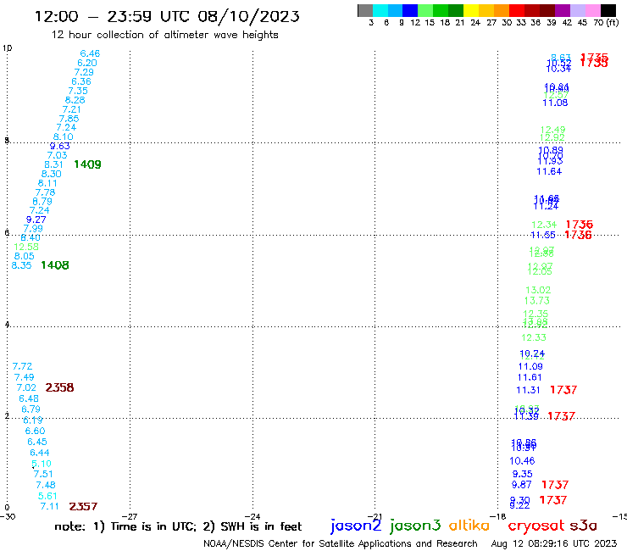
Task: Click the wave height value 9.63
Action: (60, 146)
